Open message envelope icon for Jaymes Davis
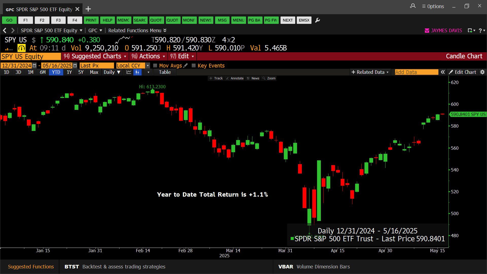 [427, 30]
